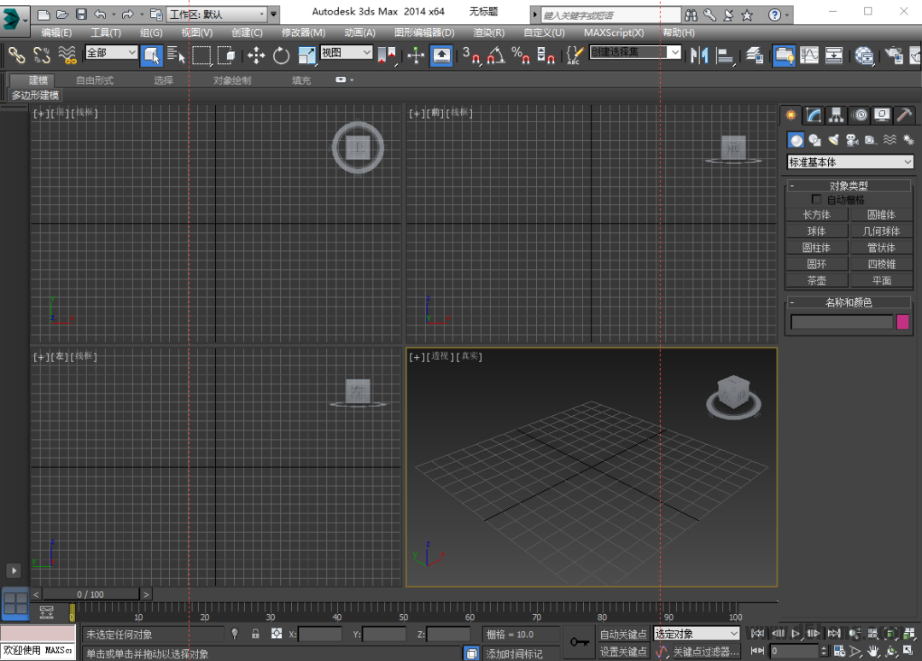Toggle the Angle Snap button

[496, 56]
